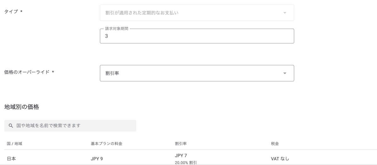Select the 日本 row cell
Image resolution: width=377 pixels, height=165 pixels.
12,158
